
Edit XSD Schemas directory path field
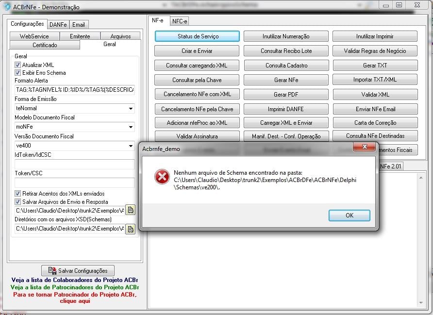click(69, 229)
